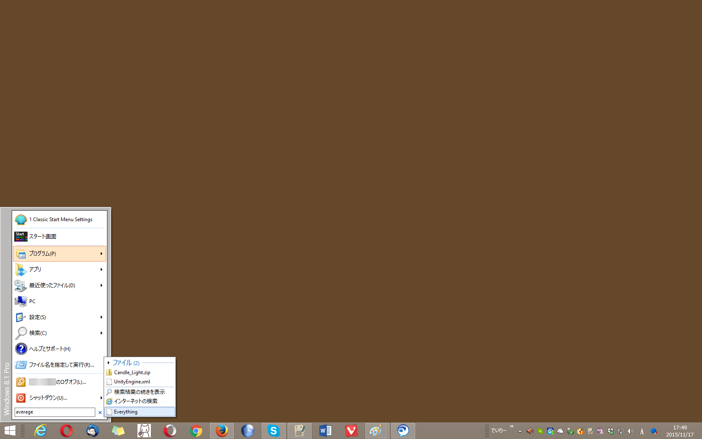Image resolution: width=702 pixels, height=439 pixels.
Task: Expand the 最近使ったファイル(D) submenu arrow
Action: point(101,286)
